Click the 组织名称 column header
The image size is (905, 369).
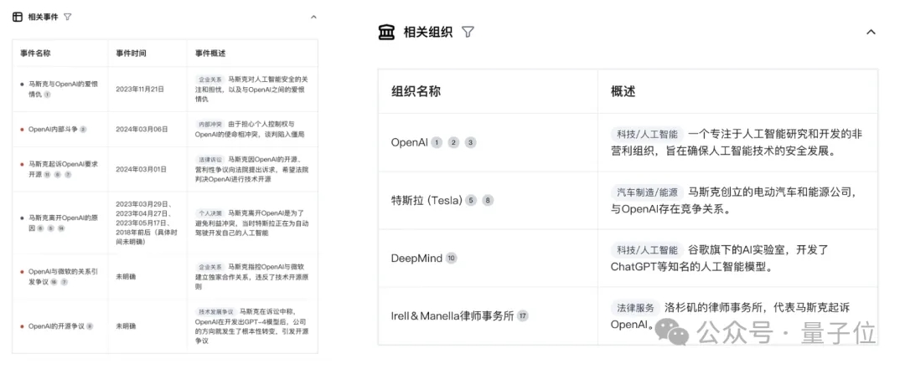point(416,91)
